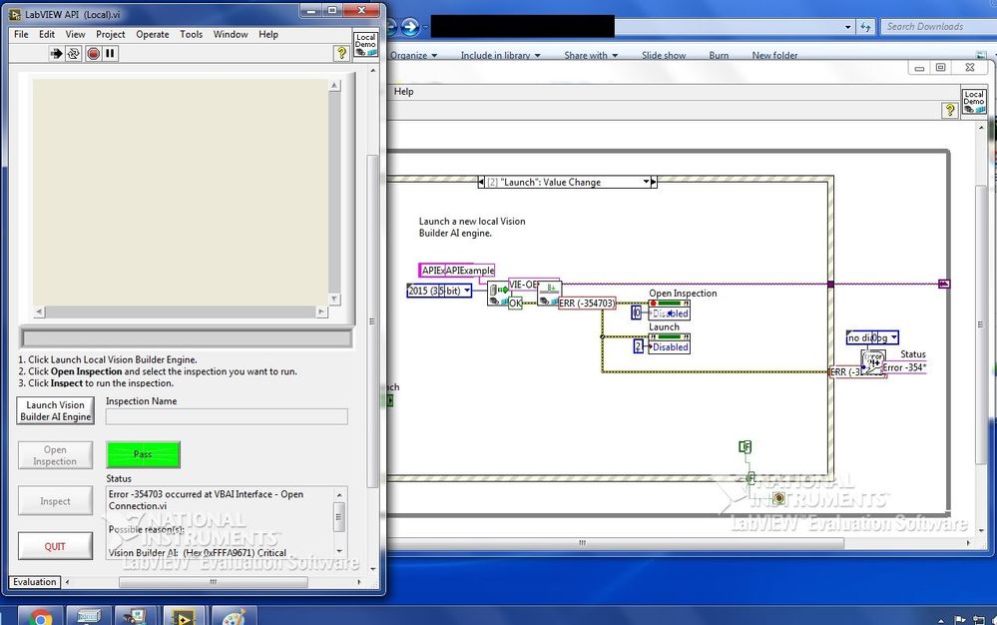This screenshot has width=997, height=625.
Task: Click the Run arrow toolbar icon
Action: (56, 53)
